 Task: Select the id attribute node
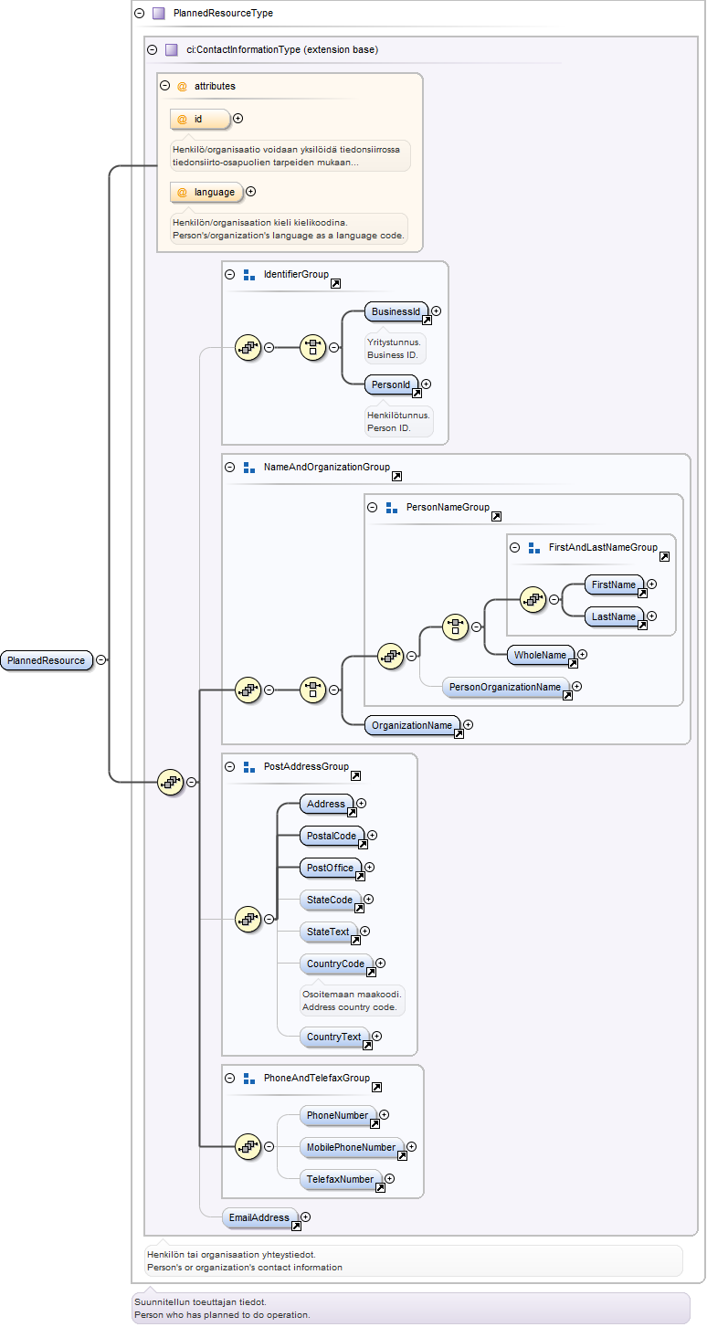pos(200,119)
